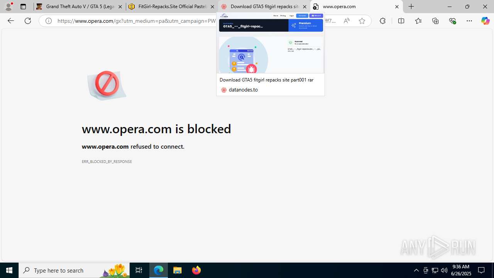Toggle Split screen view
The height and width of the screenshot is (278, 494).
pos(401,21)
